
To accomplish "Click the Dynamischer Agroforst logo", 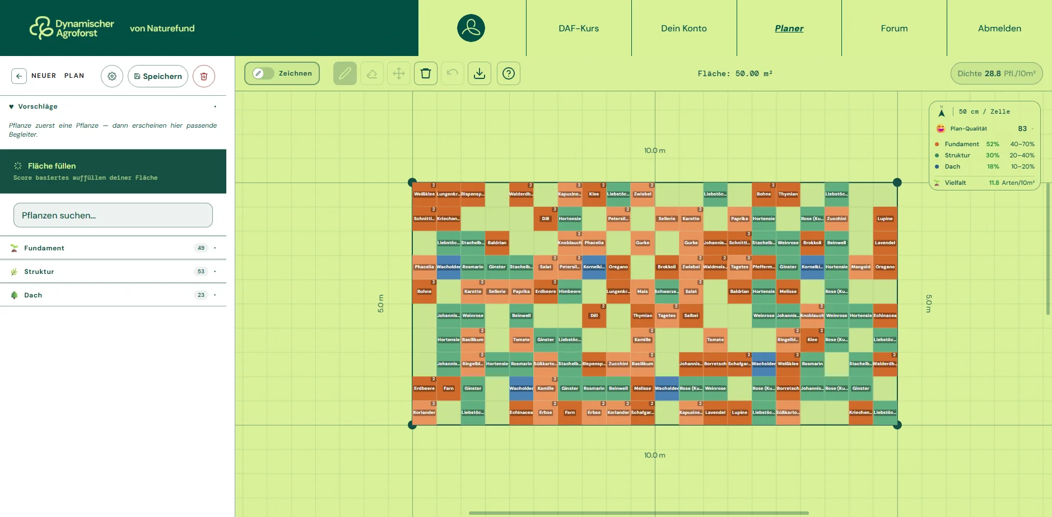I will pos(72,28).
